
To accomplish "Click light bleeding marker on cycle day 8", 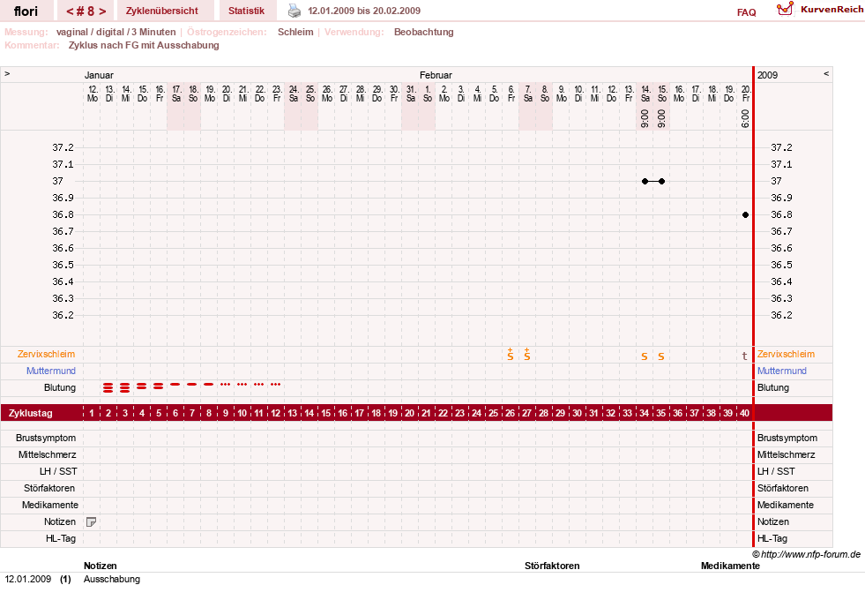I will (x=208, y=384).
